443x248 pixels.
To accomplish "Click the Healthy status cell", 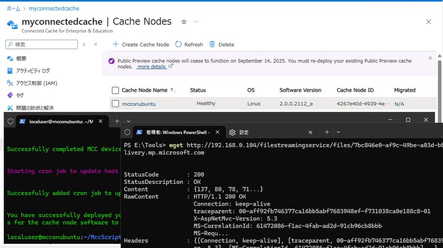I will pyautogui.click(x=206, y=104).
